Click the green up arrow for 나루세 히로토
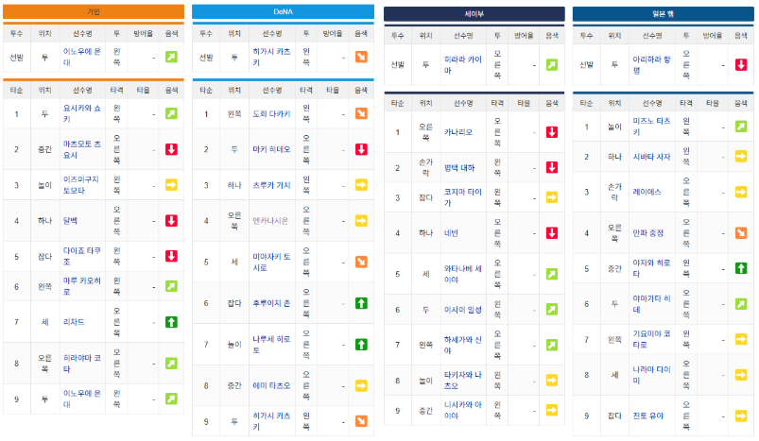 click(x=361, y=345)
